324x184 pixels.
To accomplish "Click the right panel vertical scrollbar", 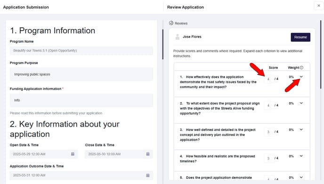I will (x=321, y=55).
